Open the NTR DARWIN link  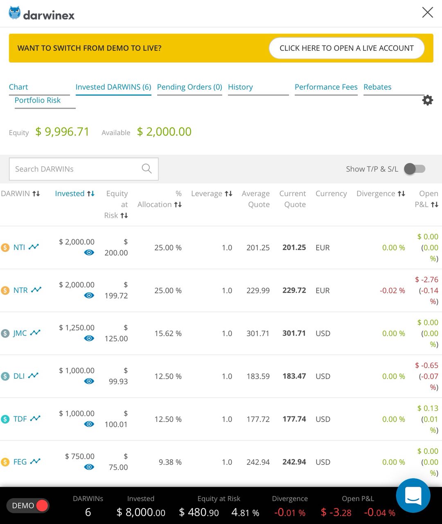click(x=20, y=291)
